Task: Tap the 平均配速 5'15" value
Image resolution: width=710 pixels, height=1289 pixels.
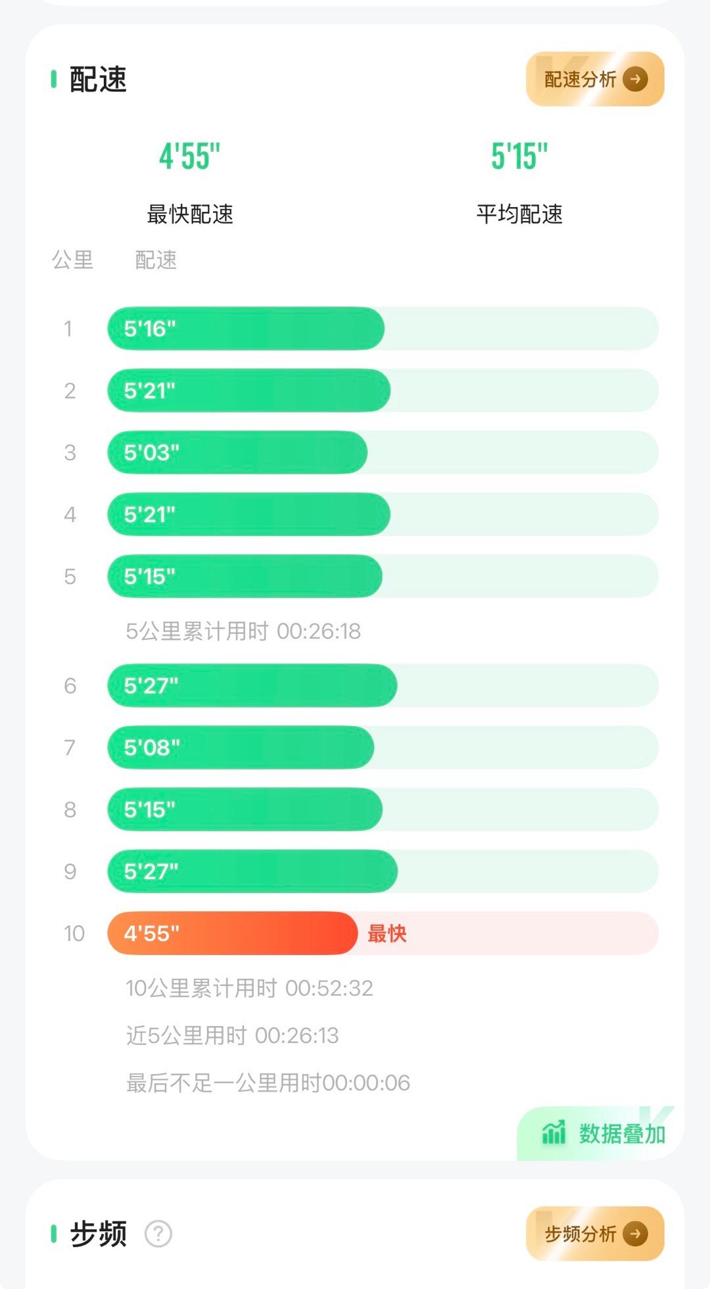Action: [519, 157]
